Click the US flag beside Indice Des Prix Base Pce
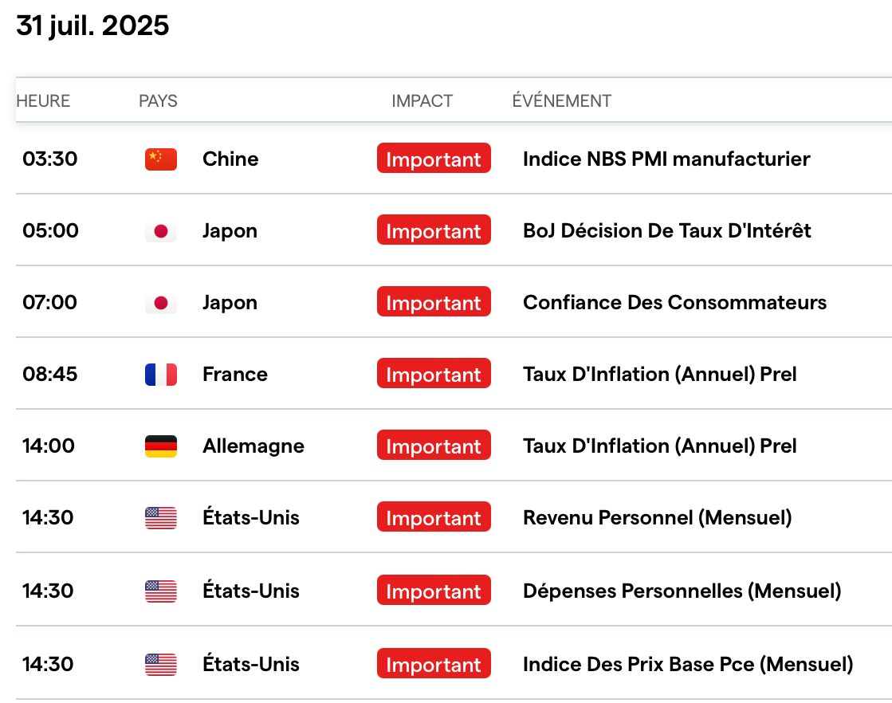Image resolution: width=892 pixels, height=703 pixels. pos(161,665)
